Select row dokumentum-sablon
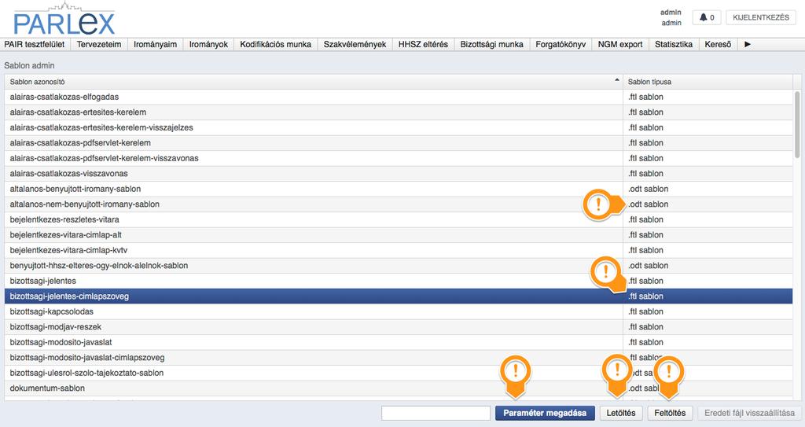Viewport: 805px width, 427px height. click(399, 388)
